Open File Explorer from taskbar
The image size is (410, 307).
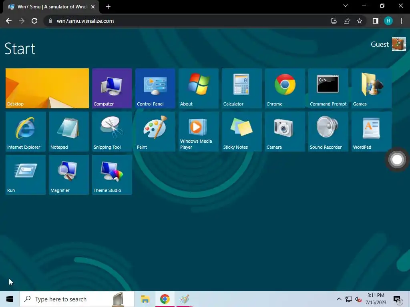(x=145, y=299)
